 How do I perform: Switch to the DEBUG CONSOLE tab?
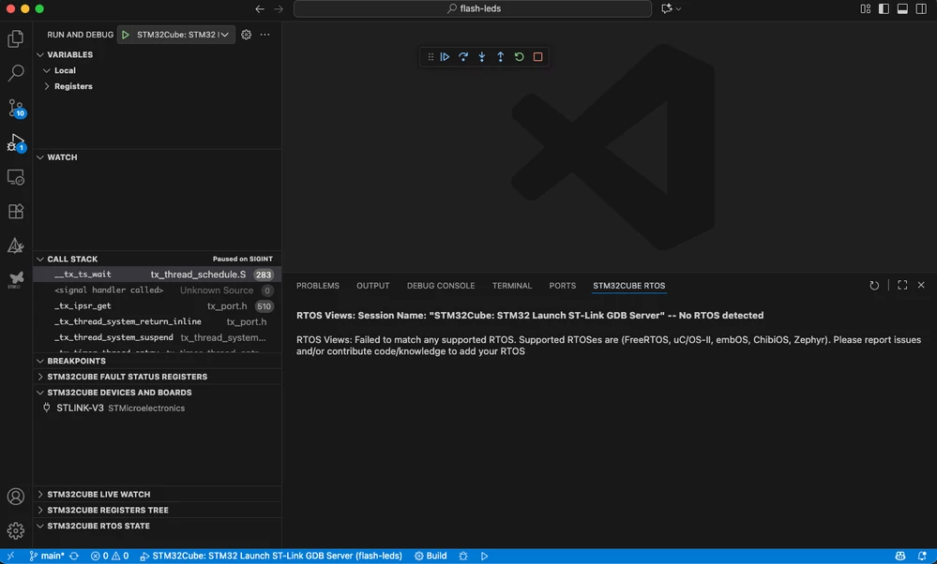(441, 286)
